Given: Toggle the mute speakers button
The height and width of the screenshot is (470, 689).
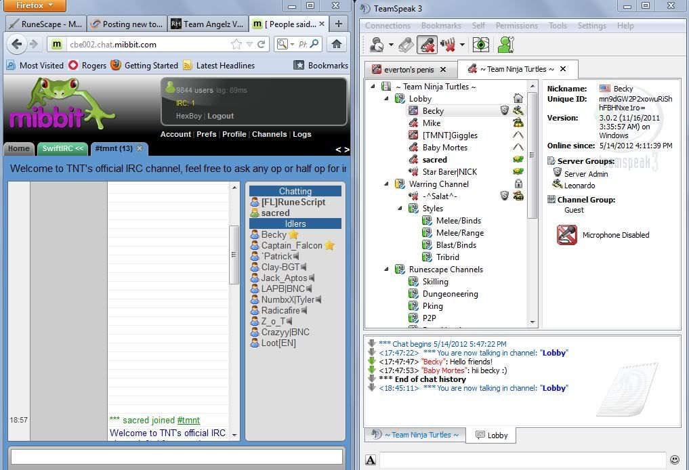Looking at the screenshot, I should click(448, 45).
